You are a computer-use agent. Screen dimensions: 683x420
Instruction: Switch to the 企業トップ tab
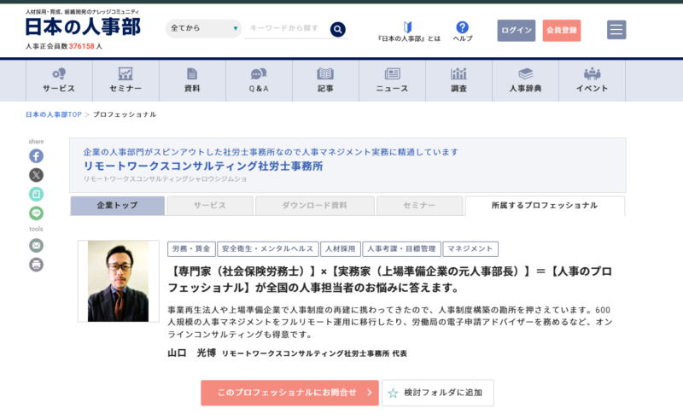click(x=118, y=206)
